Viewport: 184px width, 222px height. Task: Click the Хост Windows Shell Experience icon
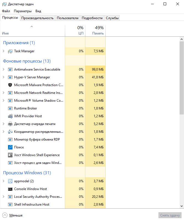[x=10, y=155]
